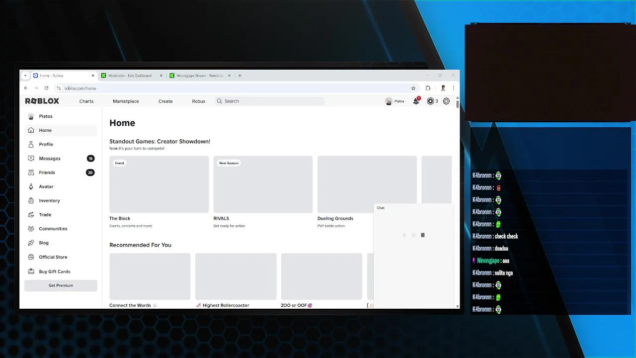
Task: Open the Chrome profile avatar
Action: [443, 88]
